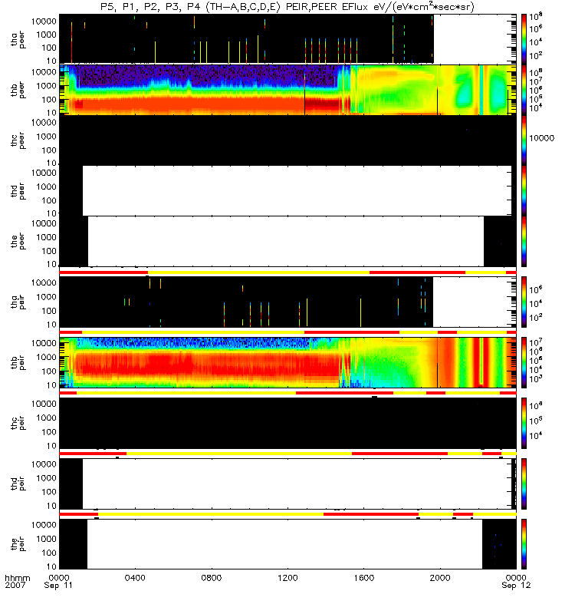Viewport: 575px width, 614px height.
Task: Click the '2007' year label
Action: 15,586
